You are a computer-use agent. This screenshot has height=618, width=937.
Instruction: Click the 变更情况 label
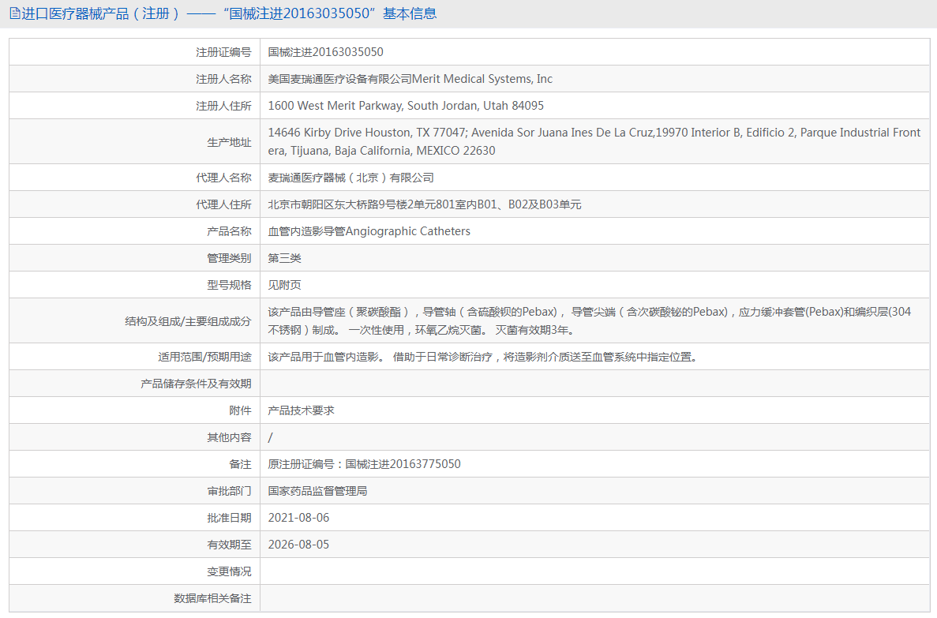(x=230, y=572)
